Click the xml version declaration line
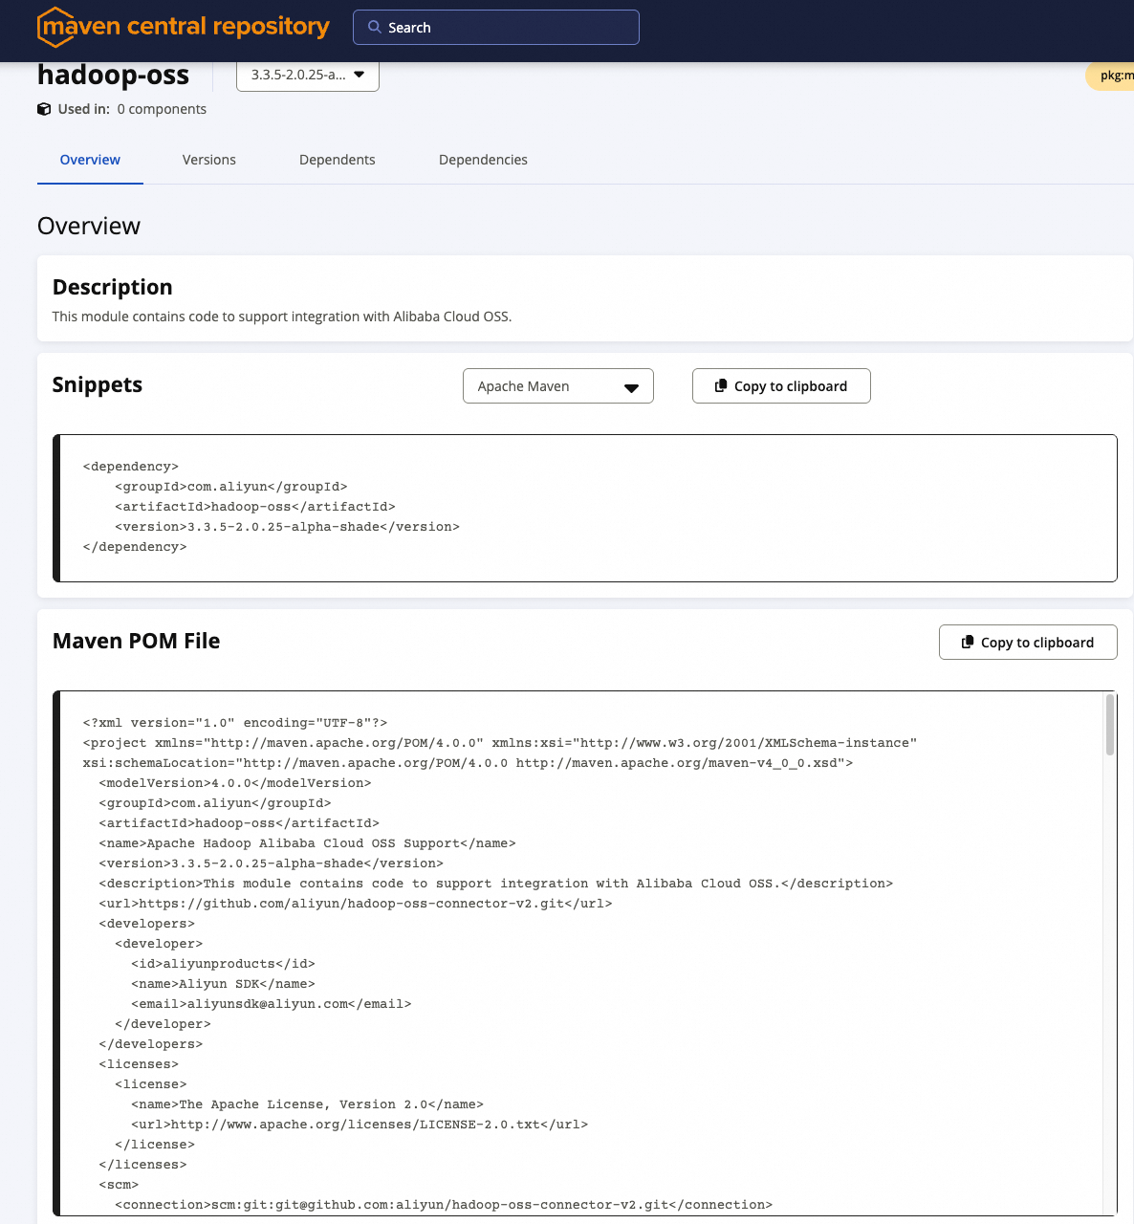Screen dimensions: 1134x1224 [x=235, y=723]
